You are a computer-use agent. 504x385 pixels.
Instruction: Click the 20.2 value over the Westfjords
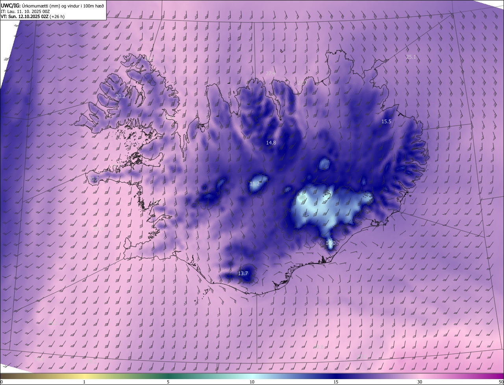click(120, 96)
